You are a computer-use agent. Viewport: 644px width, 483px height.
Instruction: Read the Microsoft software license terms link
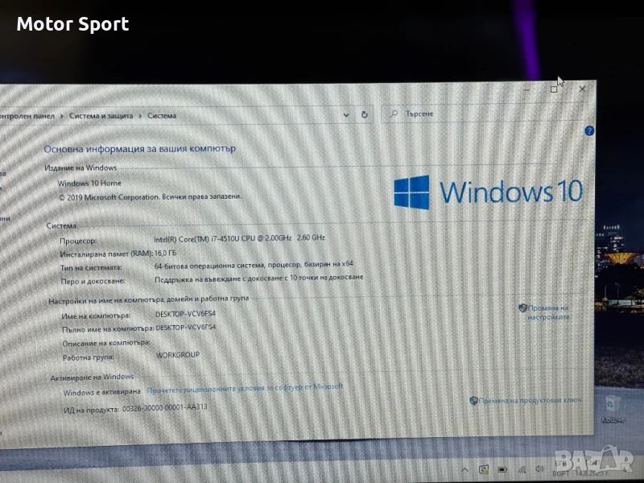click(245, 389)
